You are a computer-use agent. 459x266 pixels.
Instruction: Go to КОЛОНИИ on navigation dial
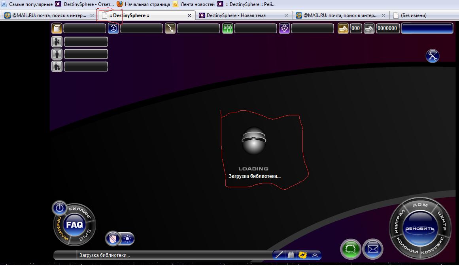click(x=407, y=245)
